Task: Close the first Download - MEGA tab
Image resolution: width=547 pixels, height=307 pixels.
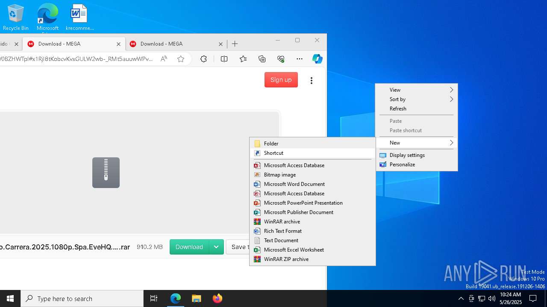Action: [118, 44]
